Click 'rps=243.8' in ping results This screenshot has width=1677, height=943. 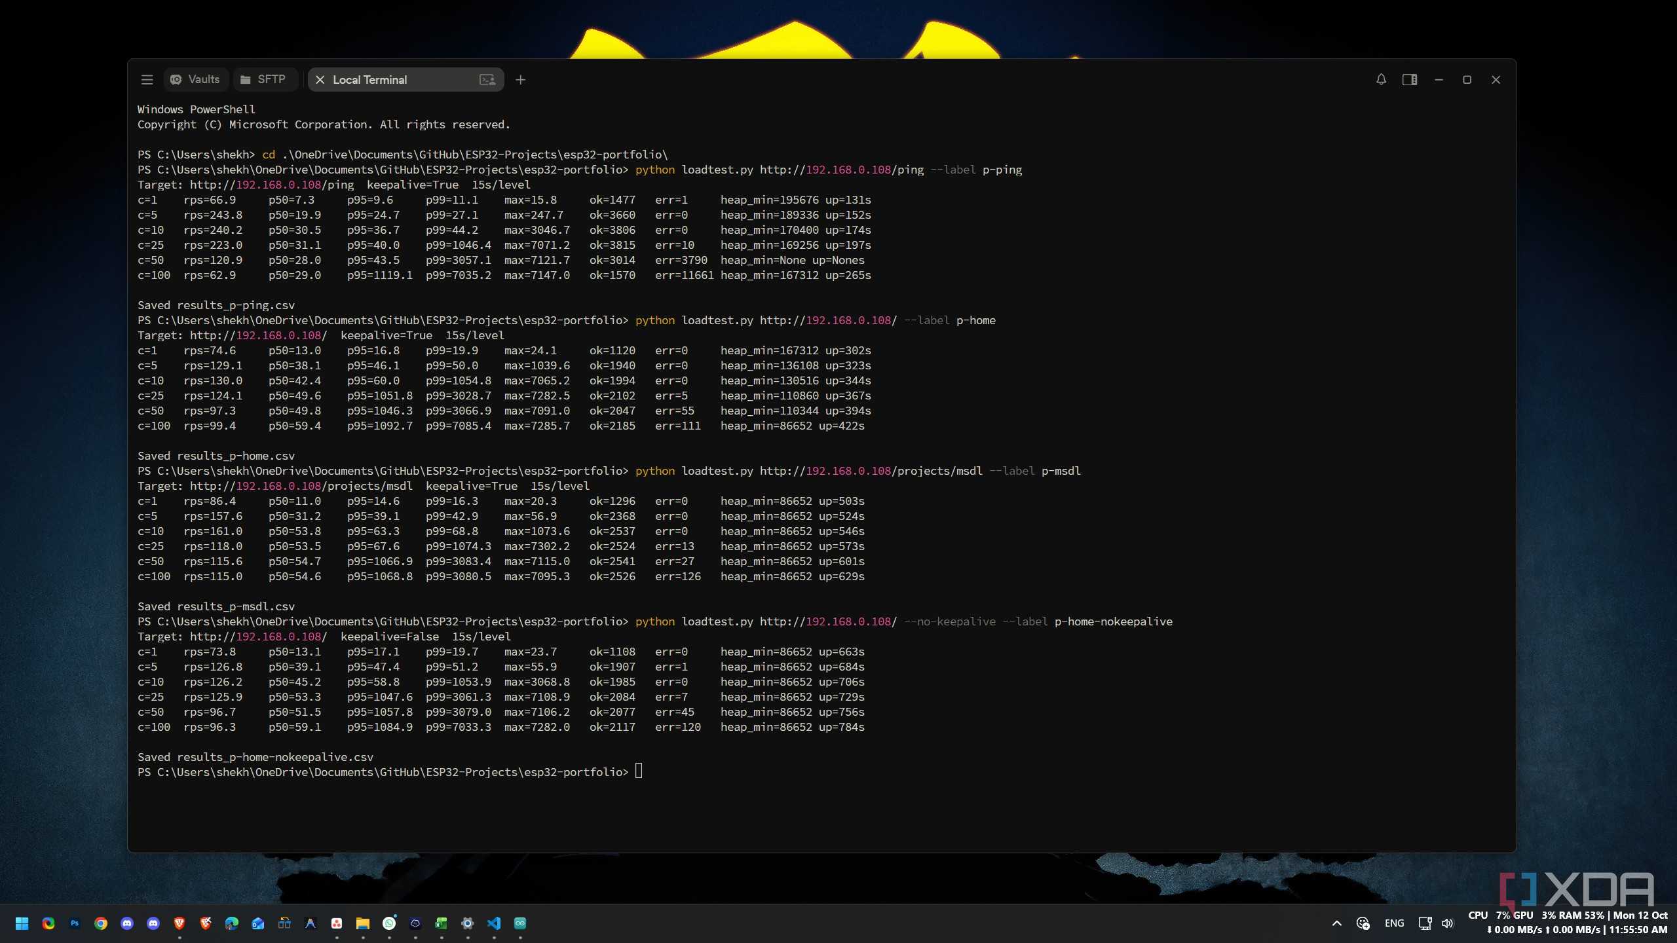click(x=213, y=215)
